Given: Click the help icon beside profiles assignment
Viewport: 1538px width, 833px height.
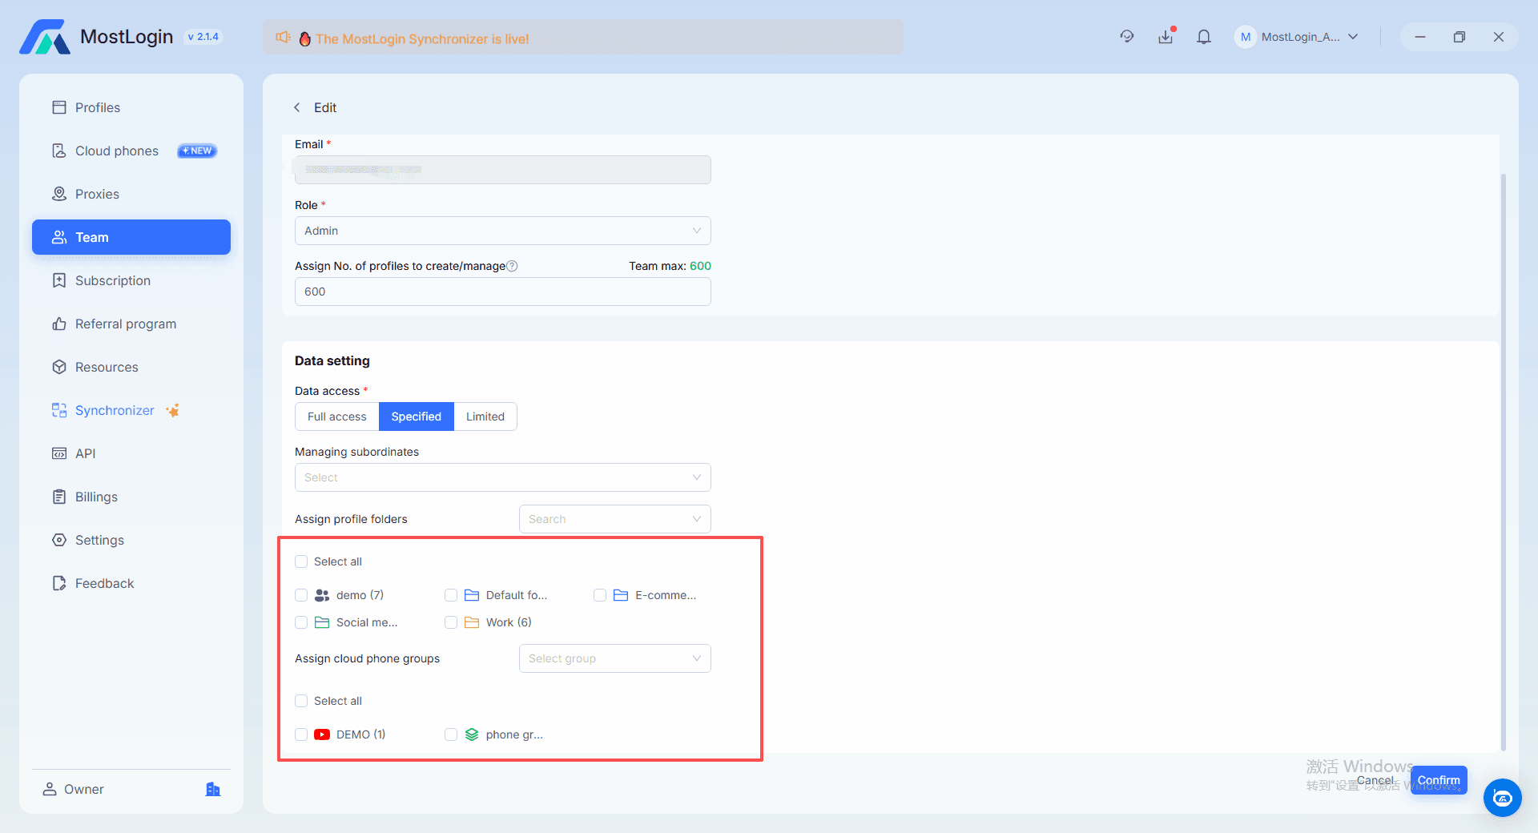Looking at the screenshot, I should tap(513, 266).
